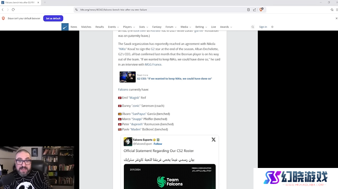Expand the Awards dropdown menu
Viewport: 338px width, 189px height.
tap(226, 27)
